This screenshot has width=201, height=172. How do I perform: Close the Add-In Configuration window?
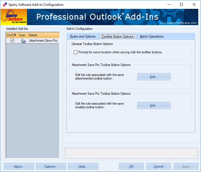click(194, 4)
